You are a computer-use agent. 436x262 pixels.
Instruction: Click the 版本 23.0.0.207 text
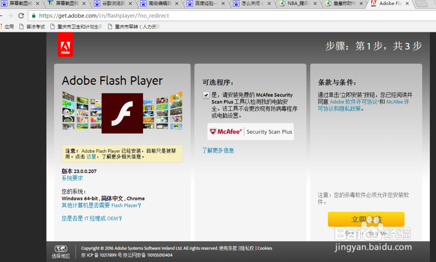tap(79, 171)
